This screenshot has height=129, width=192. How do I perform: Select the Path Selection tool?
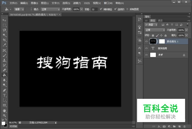point(4,100)
